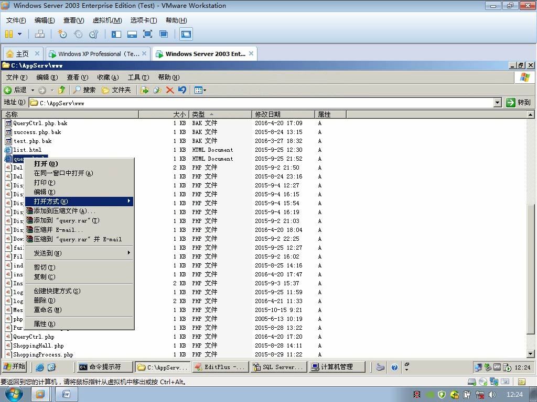Screen dimensions: 537x402
Task: Expand the 发送到(N) submenu
Action: [x=79, y=253]
